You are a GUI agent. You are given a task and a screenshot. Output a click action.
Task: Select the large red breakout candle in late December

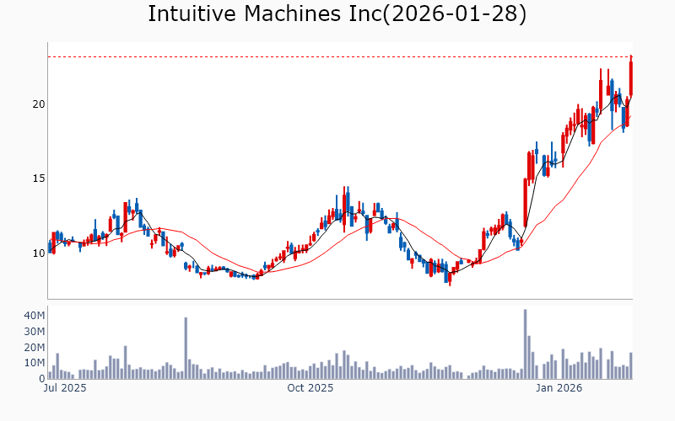tap(525, 202)
